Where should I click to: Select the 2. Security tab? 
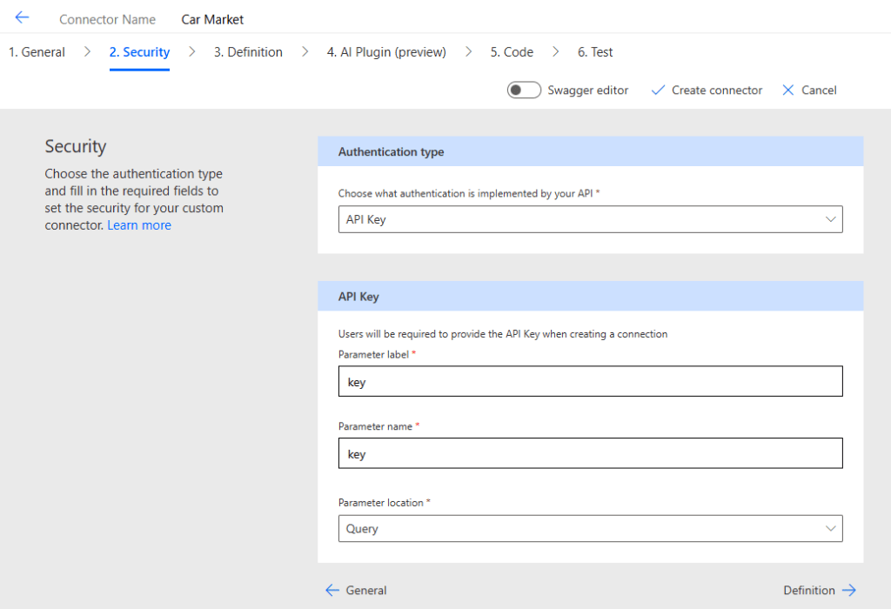[x=139, y=52]
